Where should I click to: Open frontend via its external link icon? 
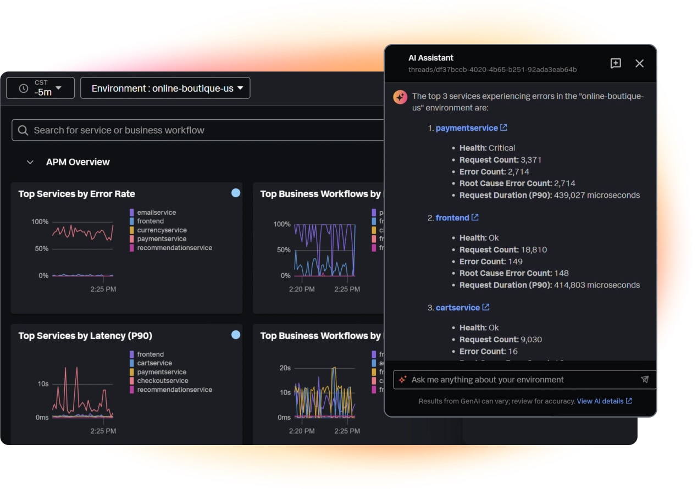tap(474, 217)
